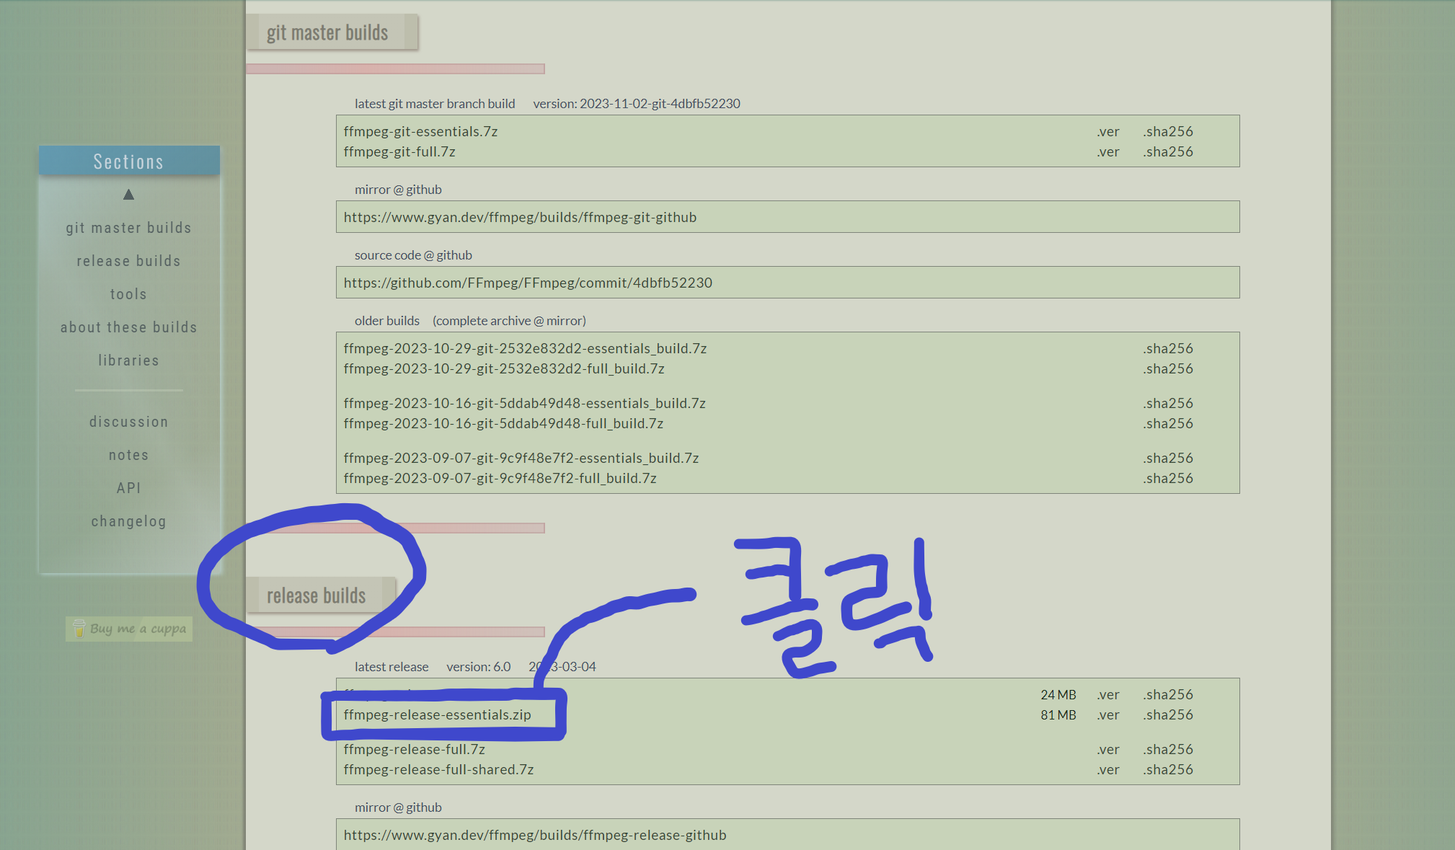Download 2023-09-07 git essentials_build.7z
The height and width of the screenshot is (850, 1455).
(x=521, y=458)
